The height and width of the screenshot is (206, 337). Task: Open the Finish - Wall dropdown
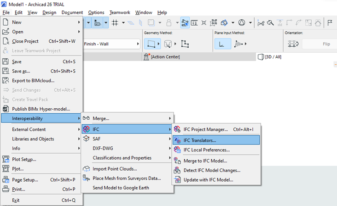pos(111,44)
